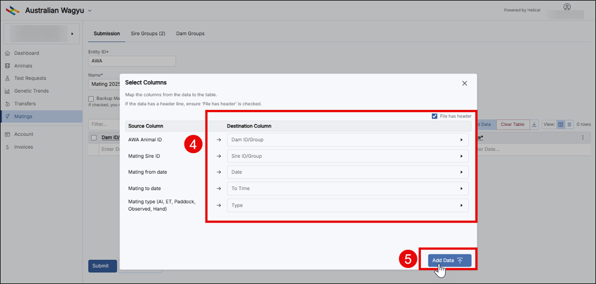Open the table column options menu

click(x=583, y=138)
